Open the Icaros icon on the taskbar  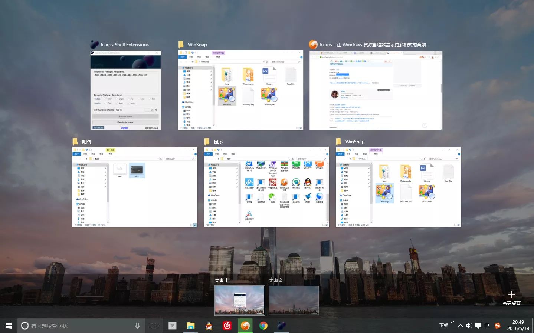coord(282,326)
